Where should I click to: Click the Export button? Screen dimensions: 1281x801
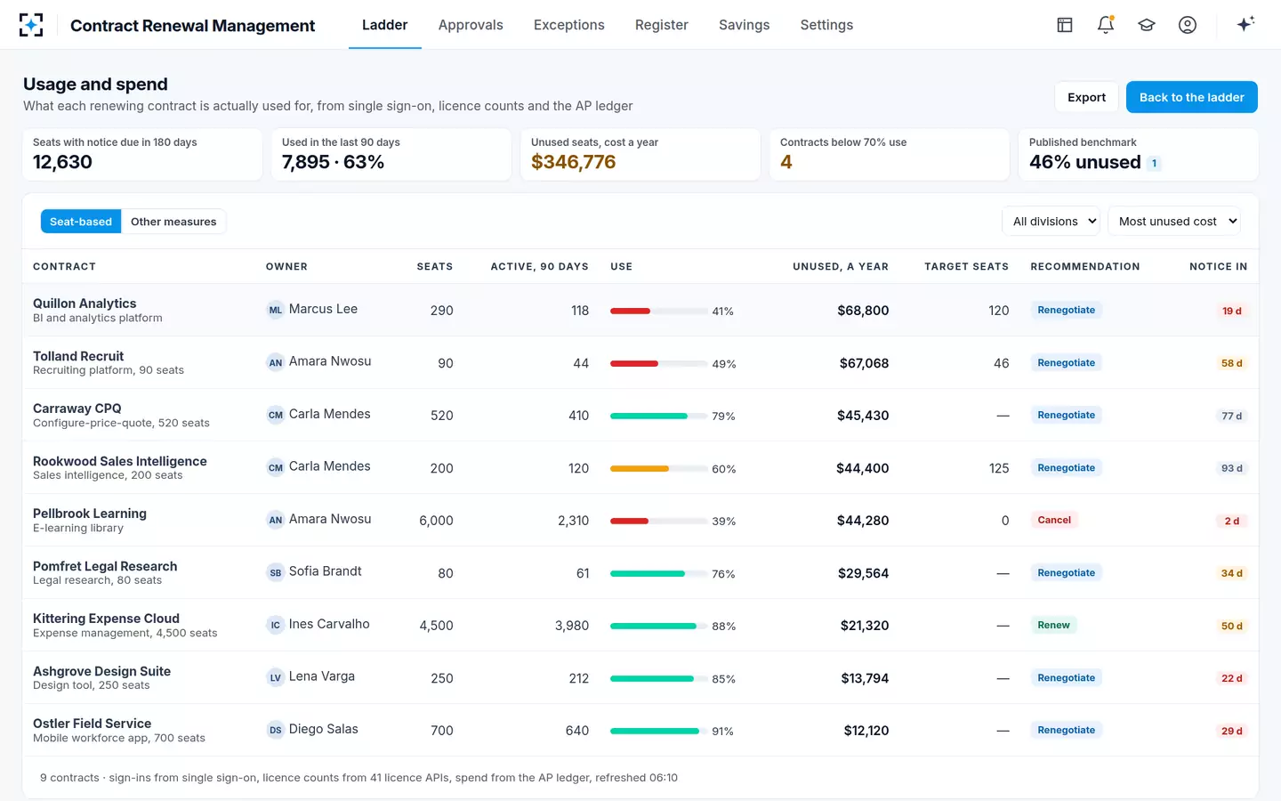pyautogui.click(x=1086, y=97)
